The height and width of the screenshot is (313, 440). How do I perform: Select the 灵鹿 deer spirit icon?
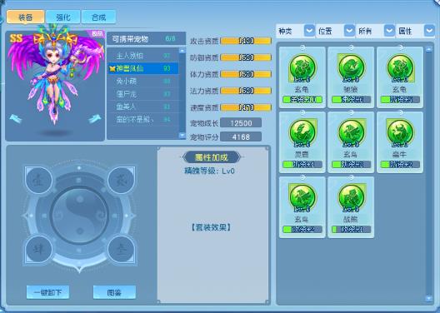[302, 132]
